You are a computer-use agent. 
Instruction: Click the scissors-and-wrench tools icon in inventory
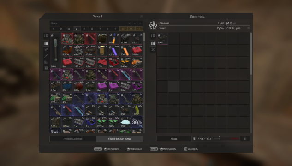point(153,50)
